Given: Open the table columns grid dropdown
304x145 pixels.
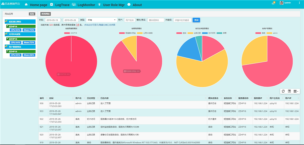Looking at the screenshot, I should tap(296, 91).
